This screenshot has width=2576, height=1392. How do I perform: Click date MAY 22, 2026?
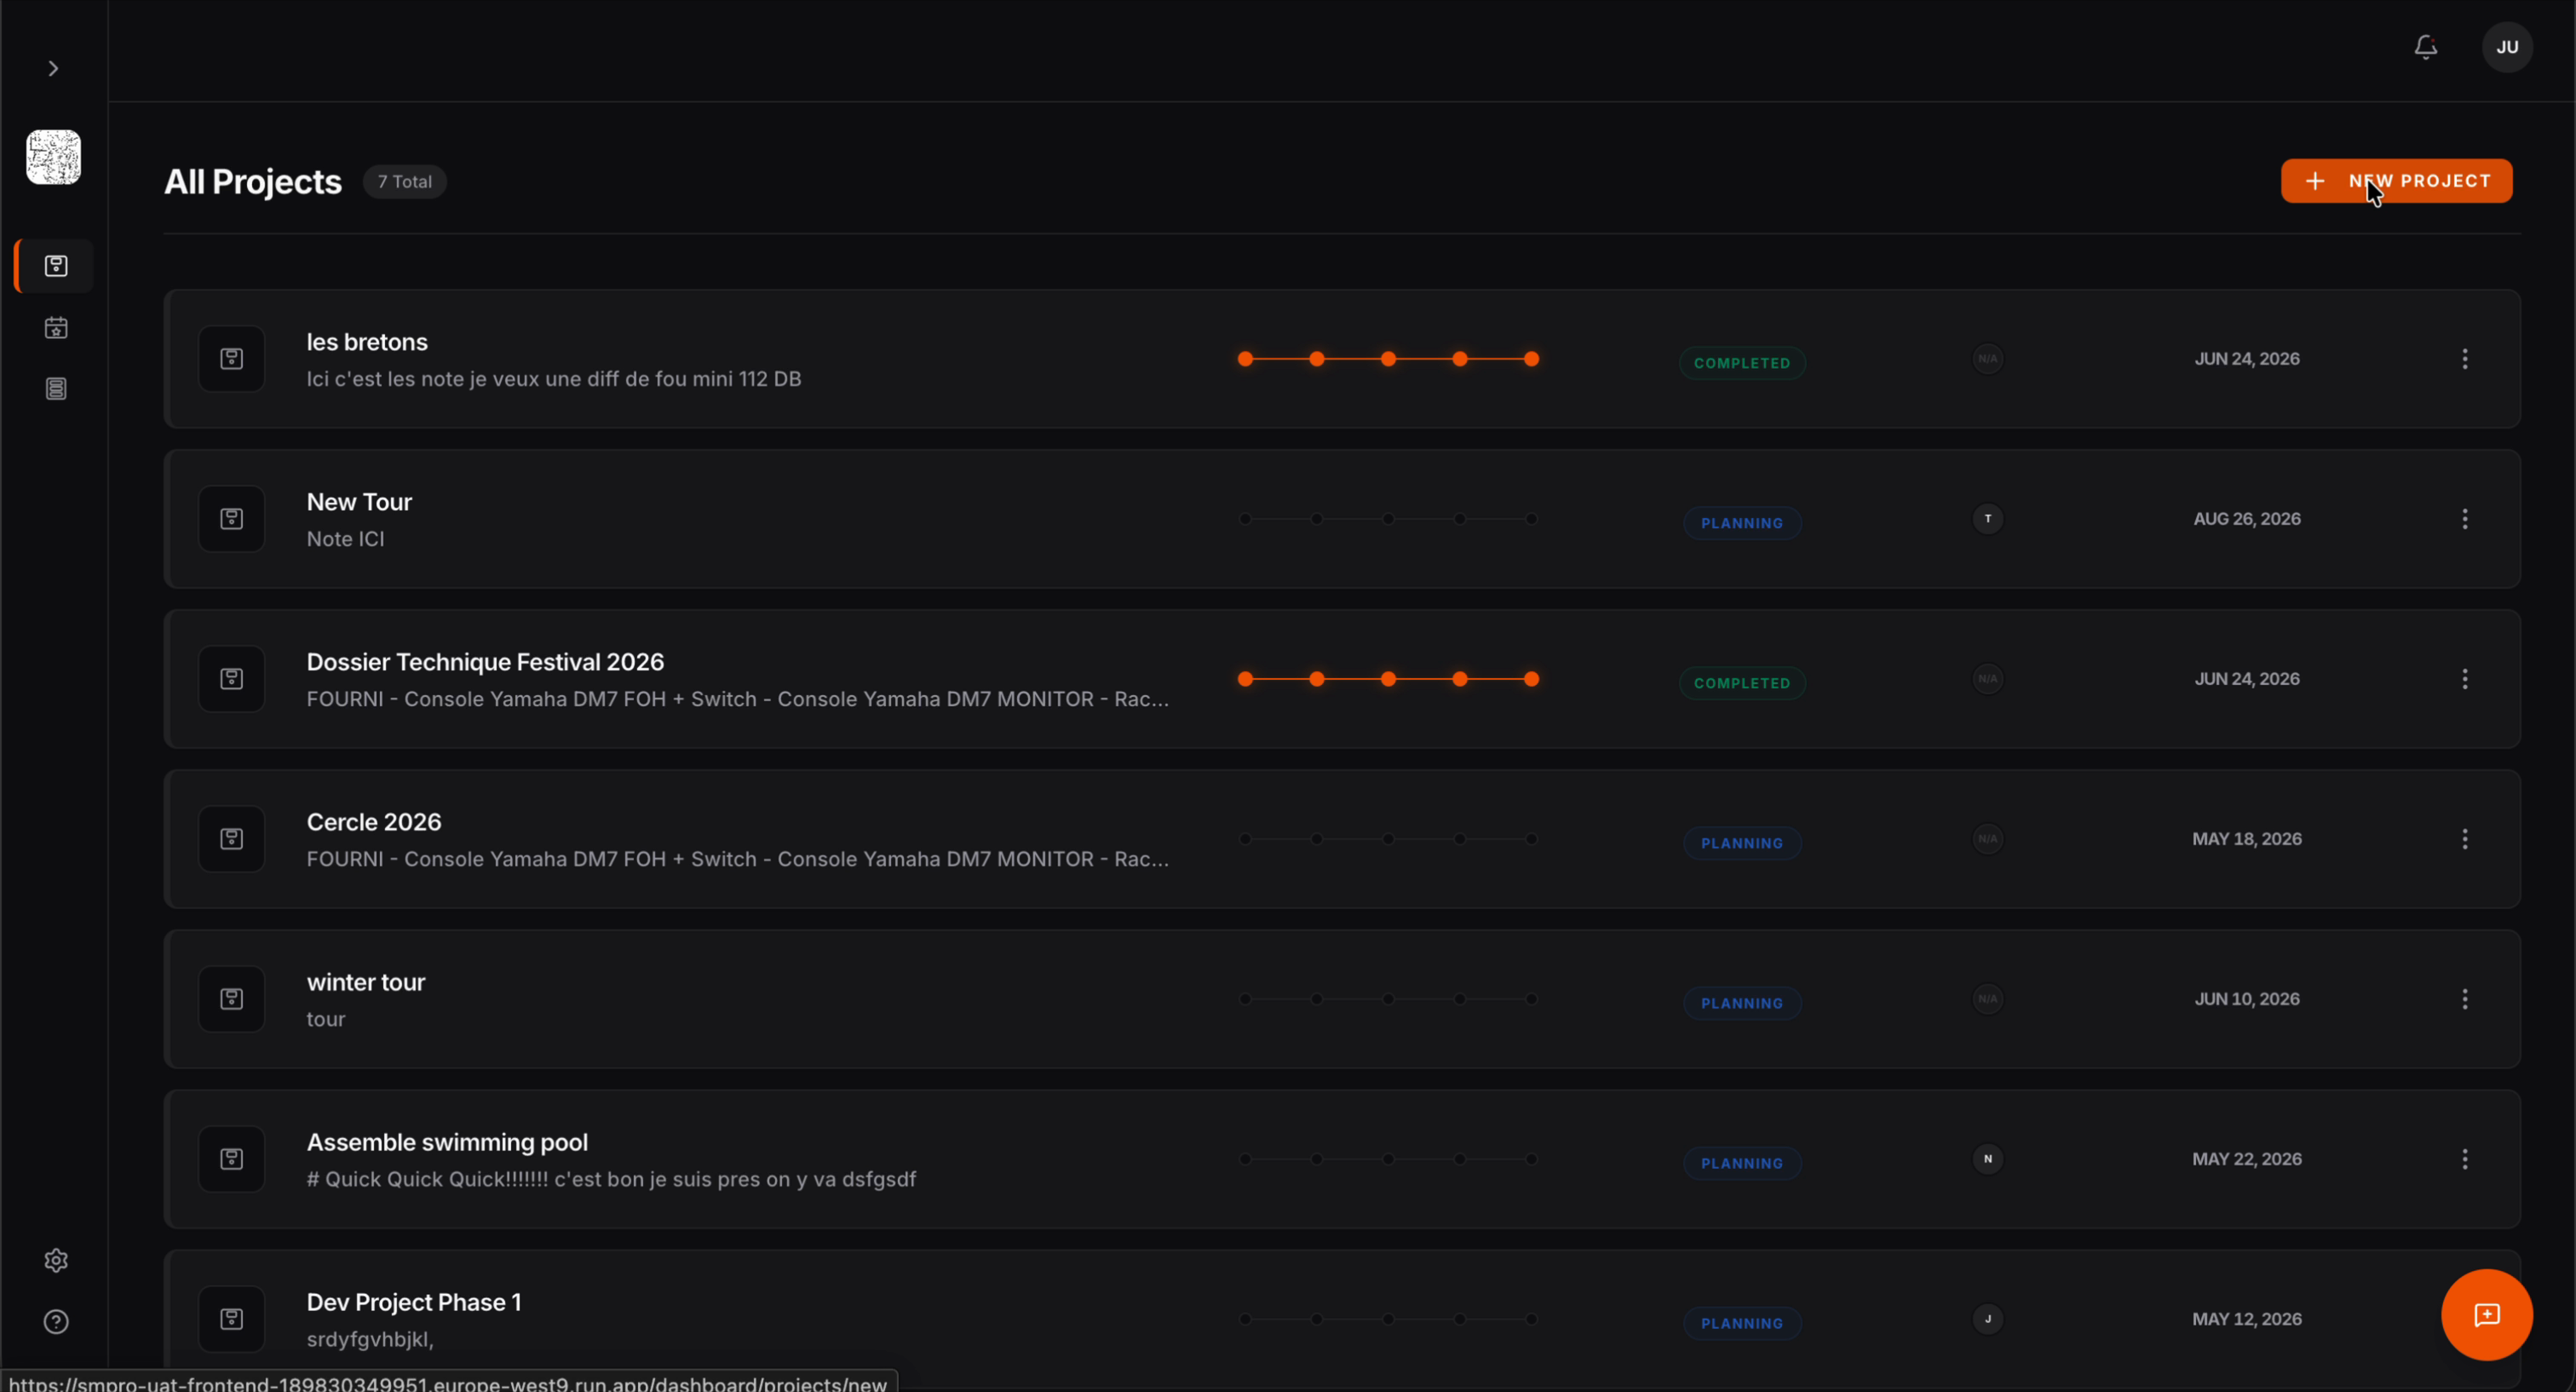coord(2247,1159)
